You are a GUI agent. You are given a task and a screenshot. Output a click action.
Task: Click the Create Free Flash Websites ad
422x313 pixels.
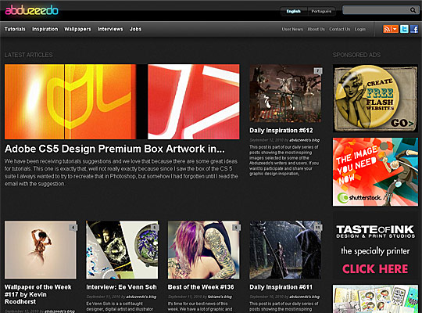pos(375,99)
